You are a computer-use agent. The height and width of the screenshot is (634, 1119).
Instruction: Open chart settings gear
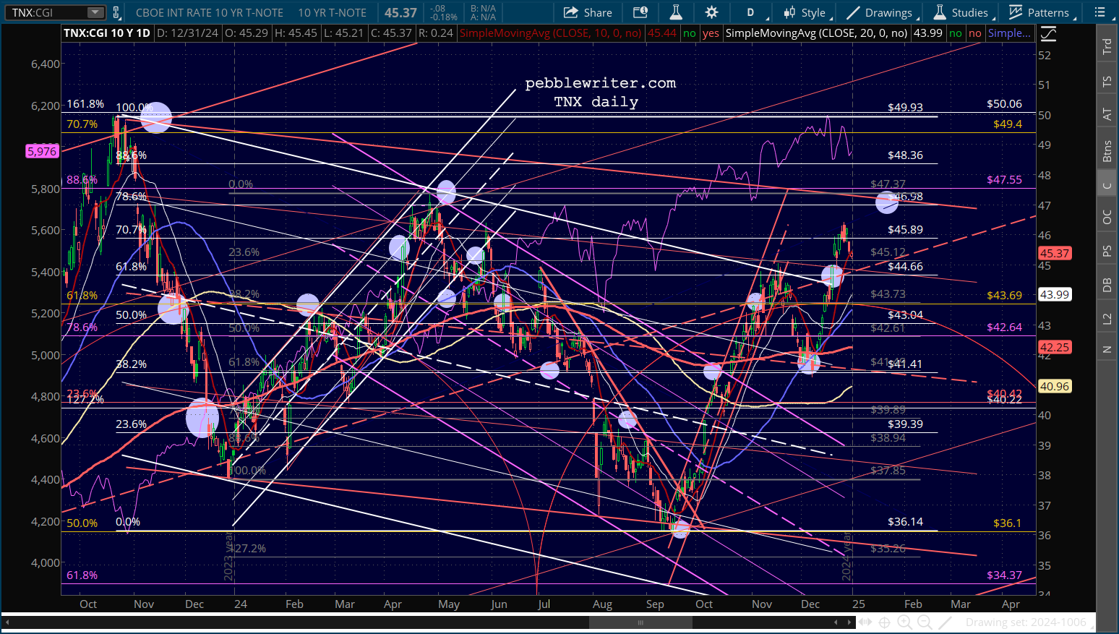click(712, 12)
